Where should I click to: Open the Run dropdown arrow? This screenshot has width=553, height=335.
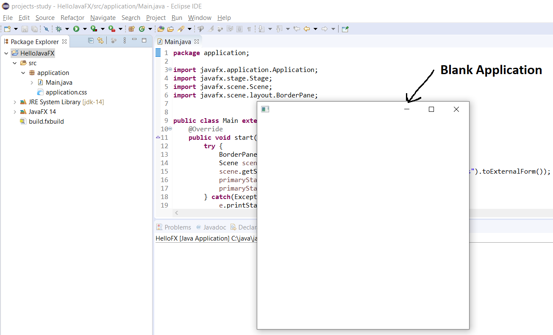click(85, 29)
